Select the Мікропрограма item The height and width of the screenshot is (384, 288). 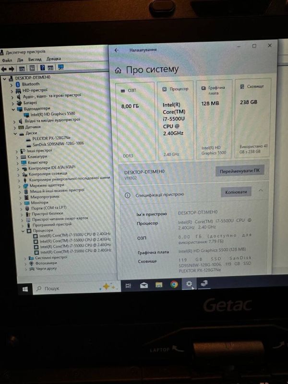(x=45, y=197)
